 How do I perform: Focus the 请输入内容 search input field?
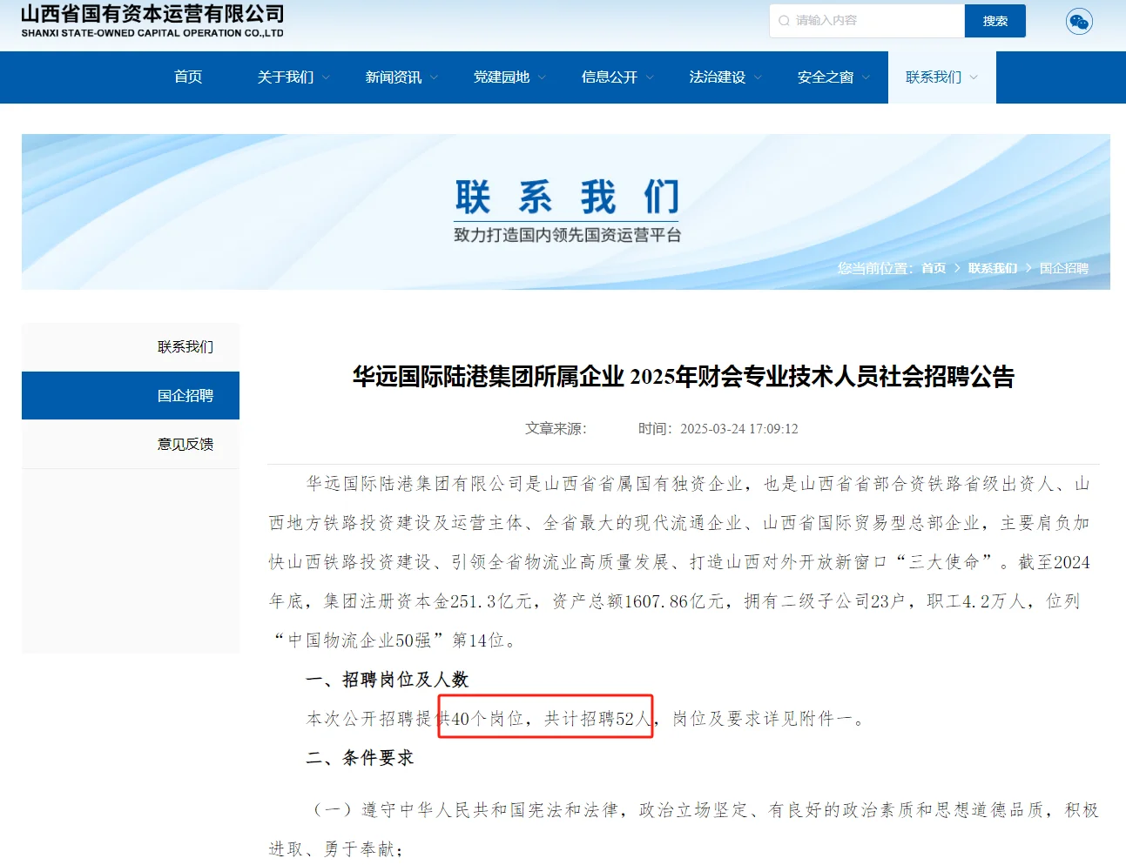click(x=867, y=21)
